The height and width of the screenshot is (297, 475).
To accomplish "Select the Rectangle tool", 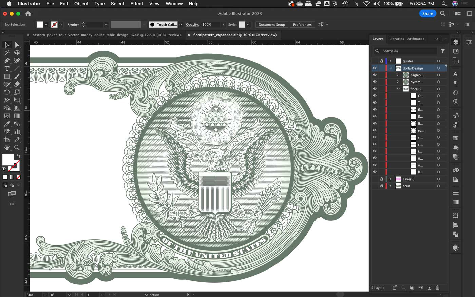I will [7, 76].
